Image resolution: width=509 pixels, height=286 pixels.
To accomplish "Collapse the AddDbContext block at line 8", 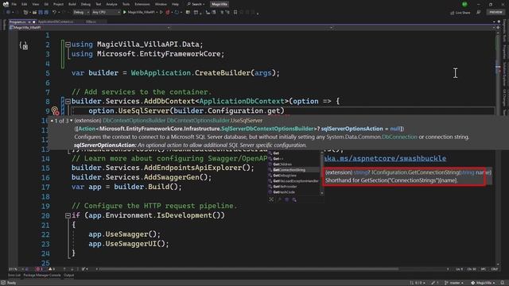I will (x=68, y=102).
